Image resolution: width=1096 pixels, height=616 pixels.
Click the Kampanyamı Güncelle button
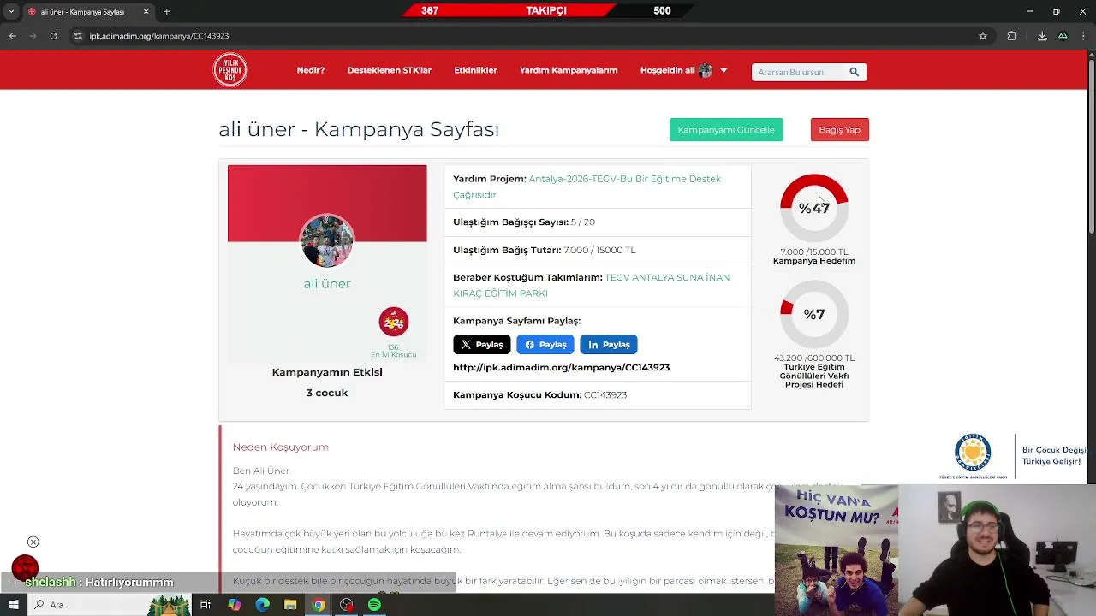tap(725, 129)
